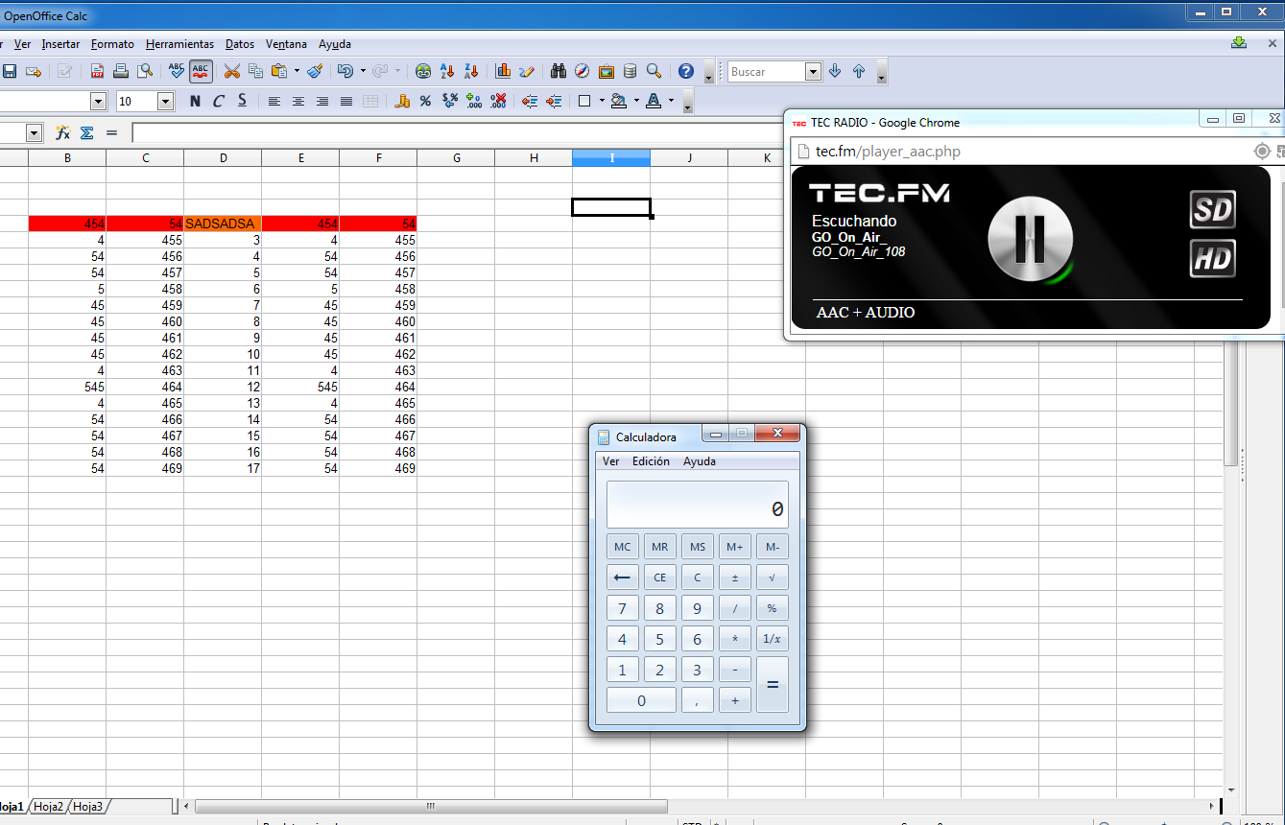1285x825 pixels.
Task: Open Background Color dropdown arrow
Action: (637, 101)
